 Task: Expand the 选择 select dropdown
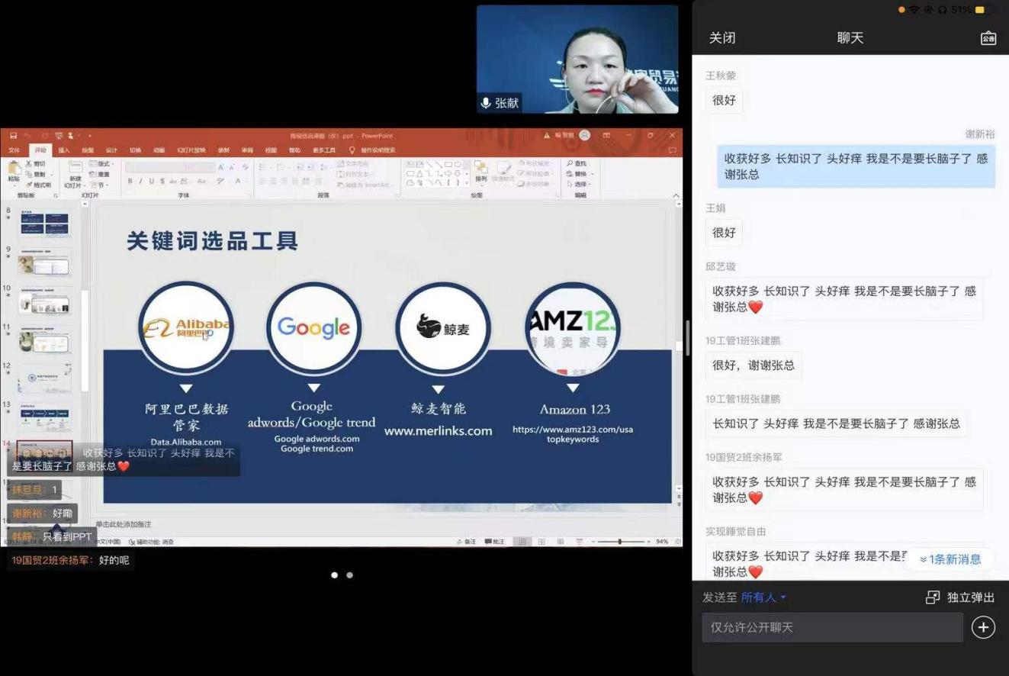[579, 185]
